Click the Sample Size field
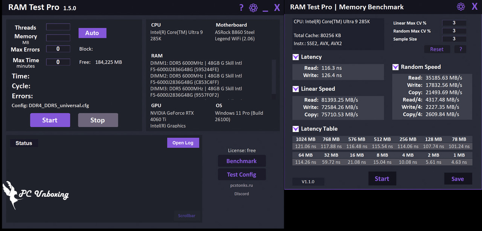The width and height of the screenshot is (482, 231). pyautogui.click(x=454, y=39)
